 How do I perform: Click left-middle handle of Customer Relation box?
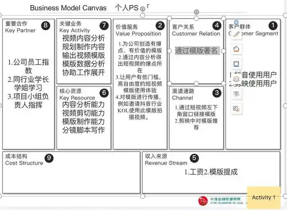pyautogui.click(x=170, y=51)
